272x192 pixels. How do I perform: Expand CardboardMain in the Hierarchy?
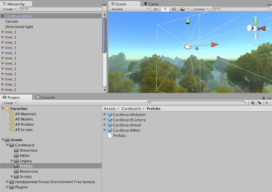(3, 16)
